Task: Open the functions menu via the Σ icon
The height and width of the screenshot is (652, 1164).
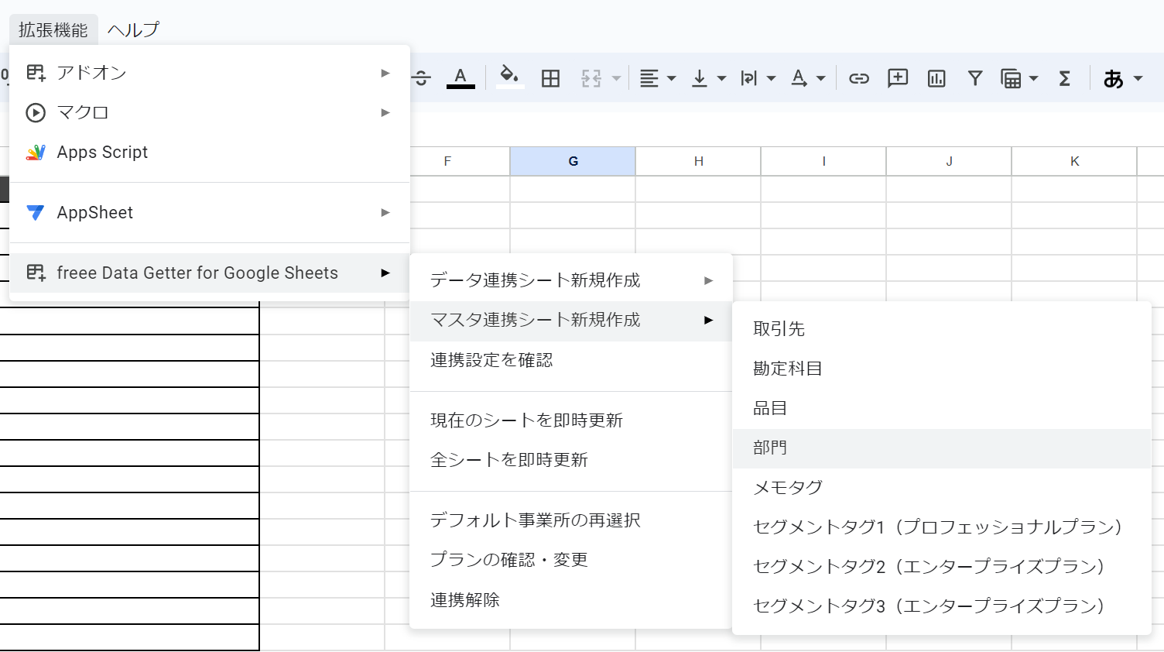Action: (1064, 77)
